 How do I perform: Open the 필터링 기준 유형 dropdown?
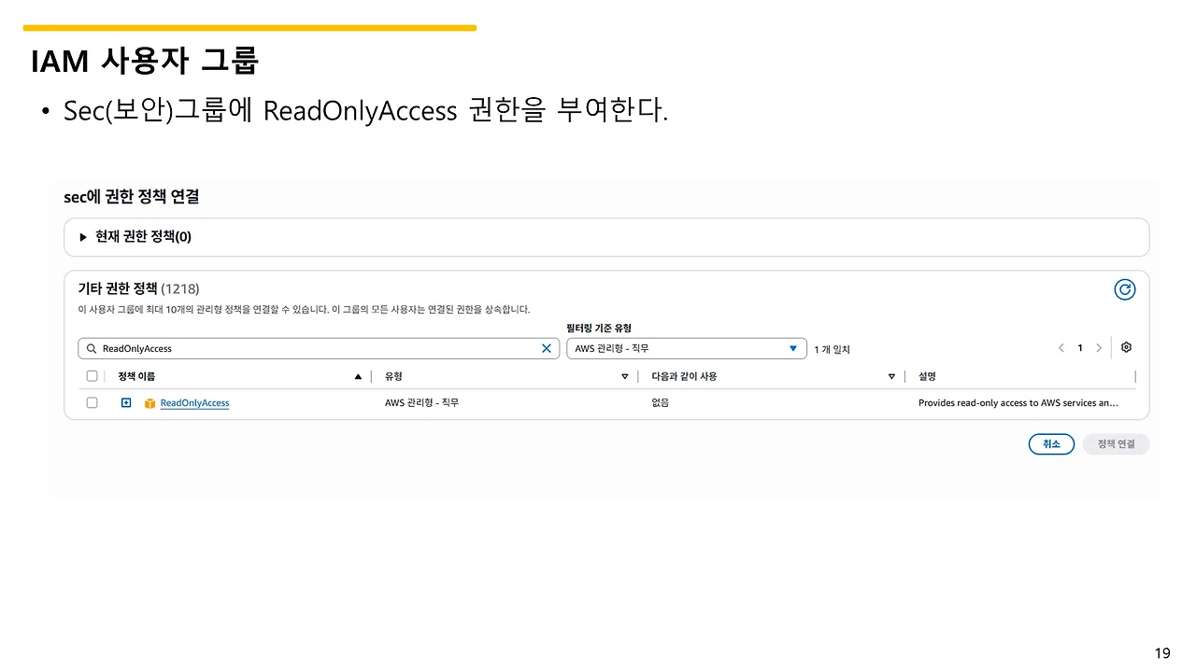(687, 348)
